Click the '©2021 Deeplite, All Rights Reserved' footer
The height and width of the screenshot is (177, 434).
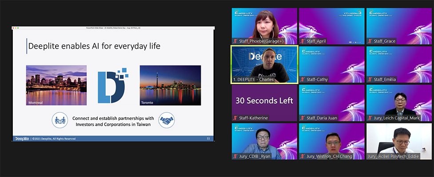tap(54, 139)
